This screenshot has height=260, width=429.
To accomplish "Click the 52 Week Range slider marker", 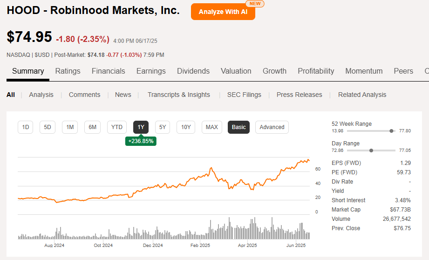I will [391, 131].
